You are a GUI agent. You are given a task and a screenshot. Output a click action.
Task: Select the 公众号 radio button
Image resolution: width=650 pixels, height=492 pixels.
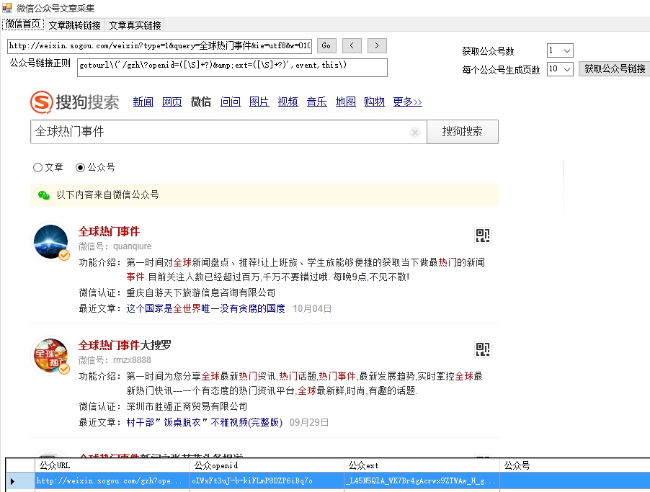click(x=81, y=167)
